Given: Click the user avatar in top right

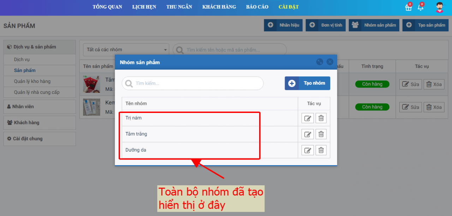Looking at the screenshot, I should [x=439, y=7].
